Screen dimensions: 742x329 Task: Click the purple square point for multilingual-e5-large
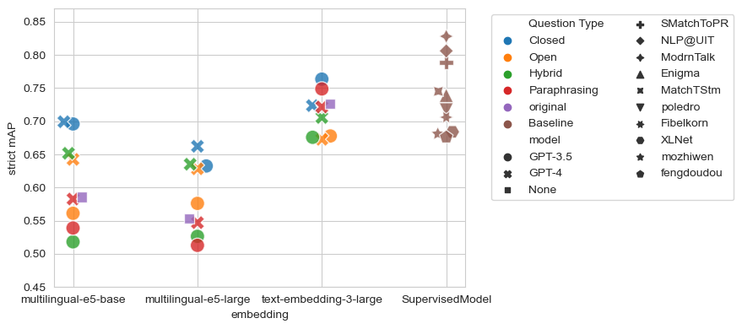click(189, 218)
